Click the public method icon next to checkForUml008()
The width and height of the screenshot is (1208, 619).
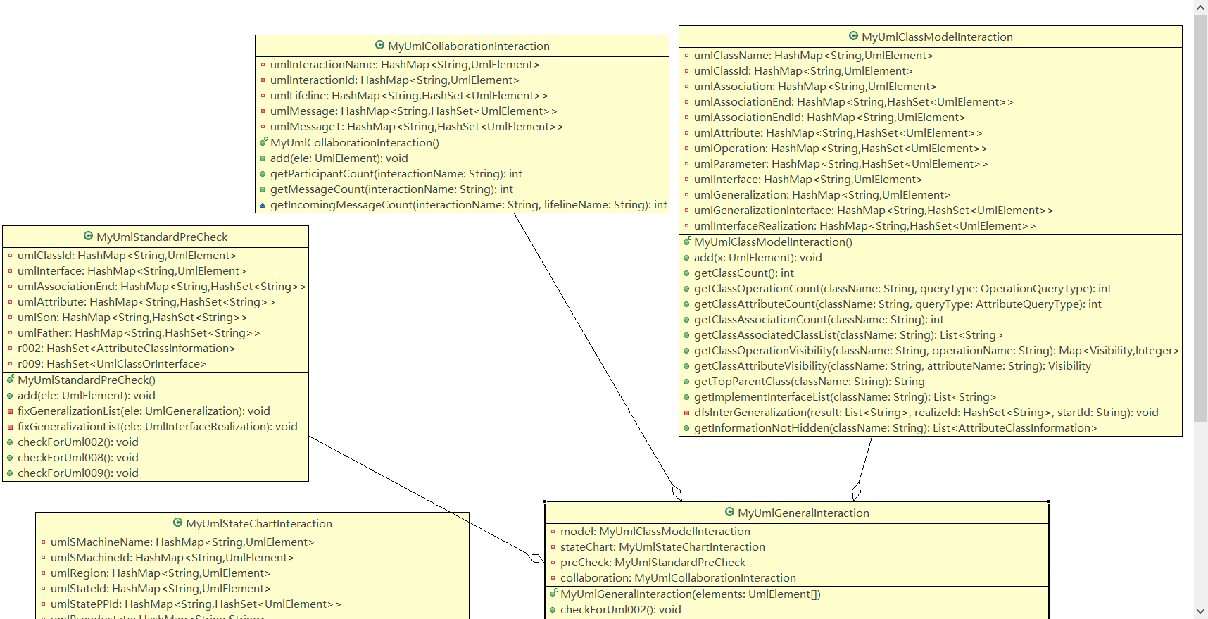[x=10, y=458]
